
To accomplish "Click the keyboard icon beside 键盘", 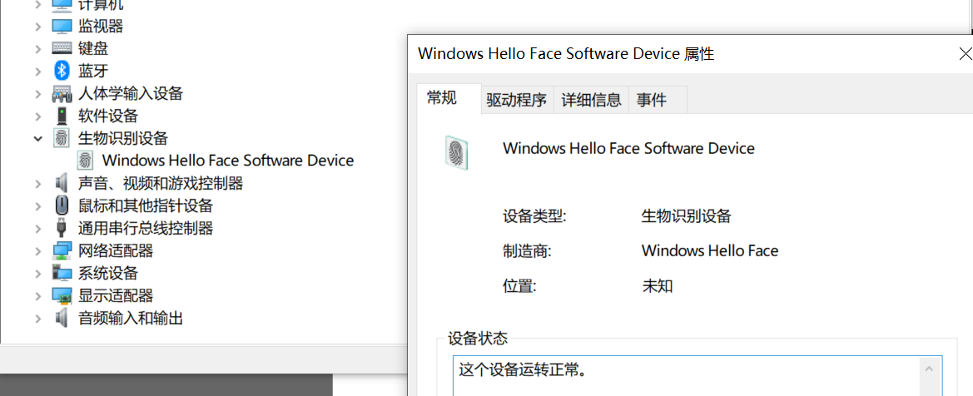I will tap(62, 47).
